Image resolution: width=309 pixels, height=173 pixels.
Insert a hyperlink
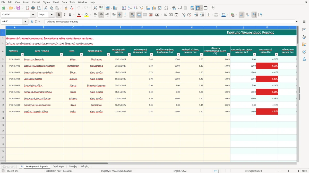point(174,8)
